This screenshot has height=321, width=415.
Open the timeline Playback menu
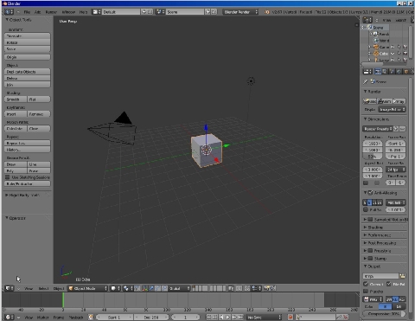tap(75, 318)
